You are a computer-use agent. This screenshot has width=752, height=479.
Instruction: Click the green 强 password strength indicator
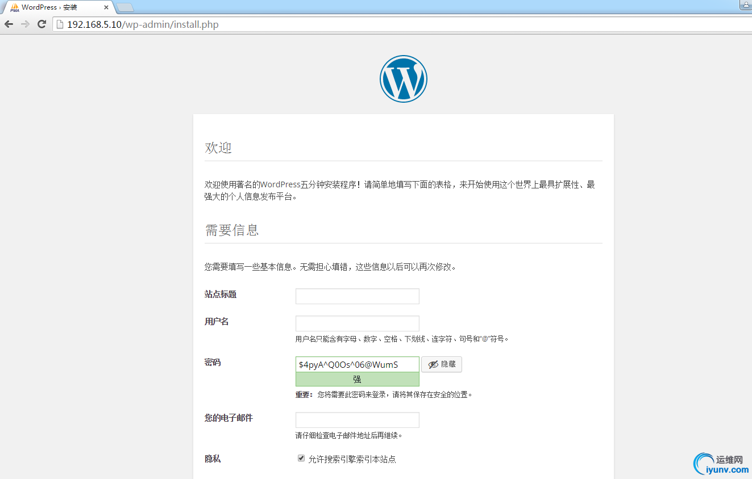pos(358,380)
